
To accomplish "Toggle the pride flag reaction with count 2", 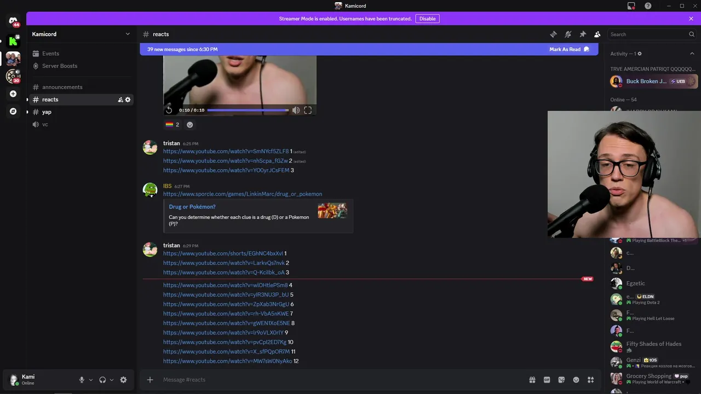I will coord(173,125).
